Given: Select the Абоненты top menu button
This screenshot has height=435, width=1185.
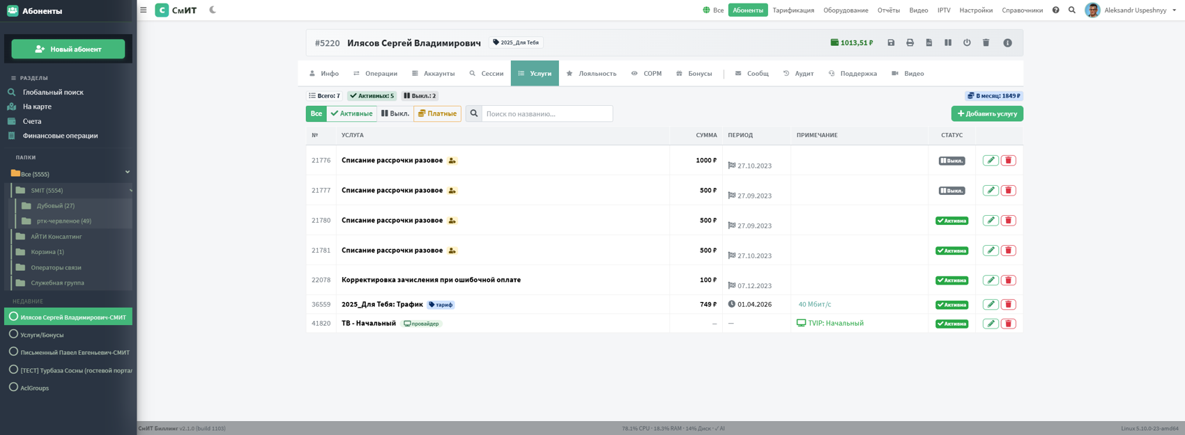Looking at the screenshot, I should pyautogui.click(x=748, y=10).
